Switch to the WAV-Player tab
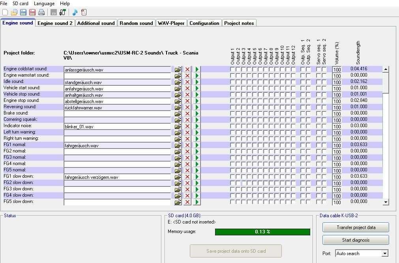This screenshot has height=263, width=399. click(171, 23)
